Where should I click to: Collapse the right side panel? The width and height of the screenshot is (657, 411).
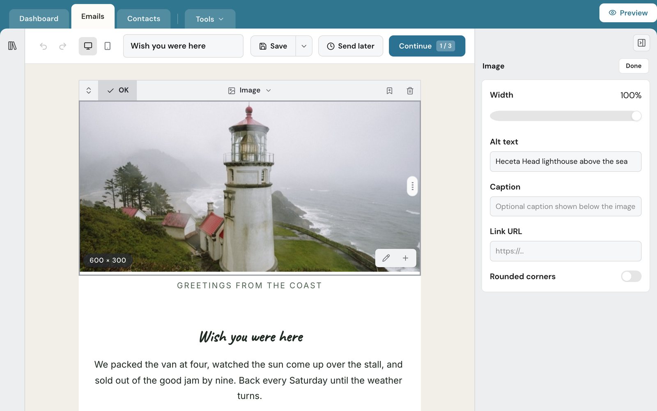point(641,43)
